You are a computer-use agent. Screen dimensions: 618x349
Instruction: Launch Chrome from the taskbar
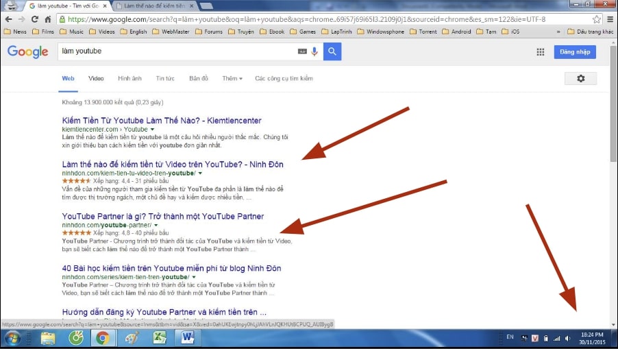click(103, 338)
